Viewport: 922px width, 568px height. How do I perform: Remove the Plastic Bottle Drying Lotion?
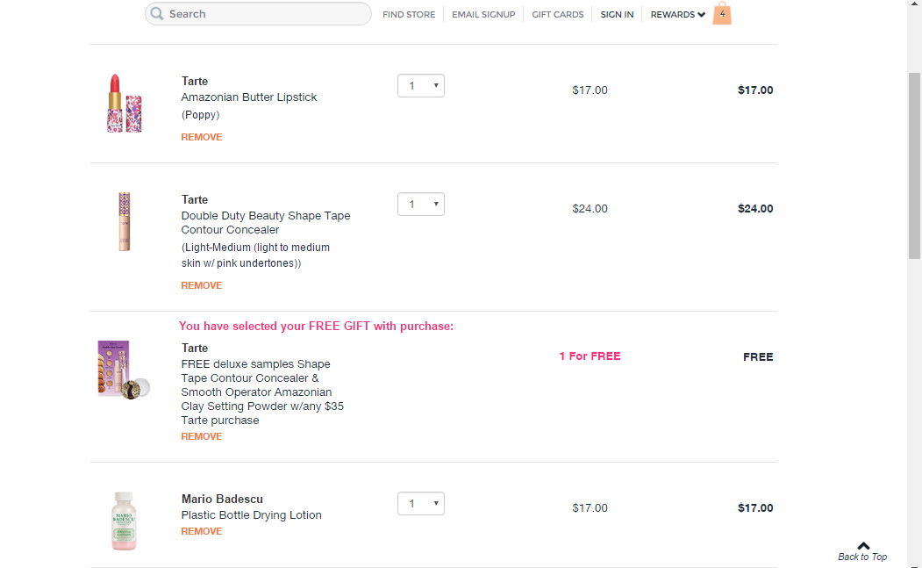(x=202, y=531)
